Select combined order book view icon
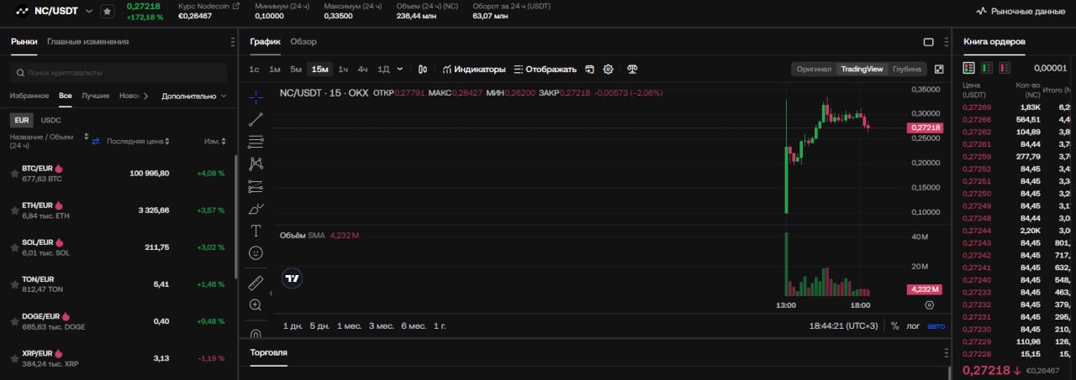The image size is (1076, 380). coord(968,68)
